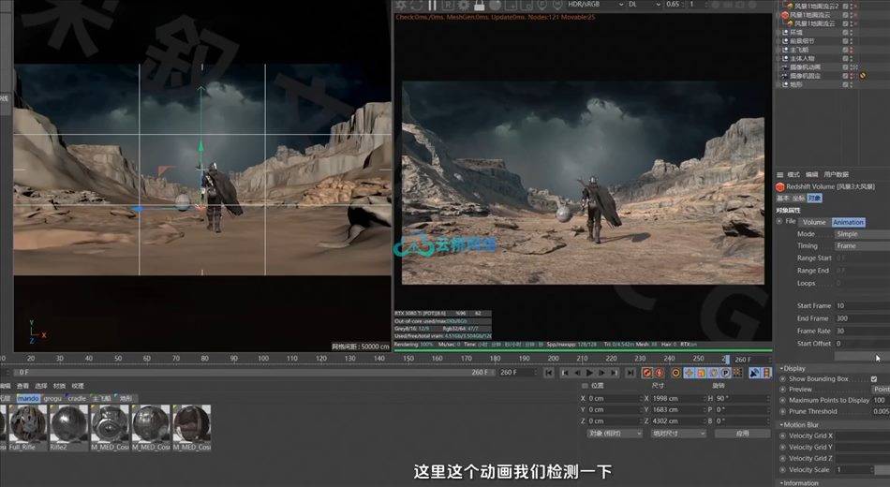Image resolution: width=890 pixels, height=487 pixels.
Task: Click the record active objects button
Action: [646, 373]
